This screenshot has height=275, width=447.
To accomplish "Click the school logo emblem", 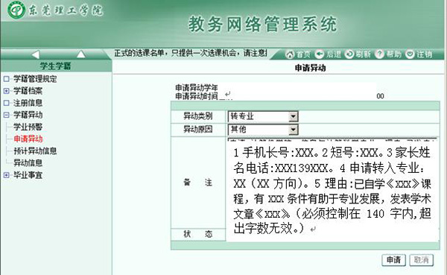I will [16, 11].
